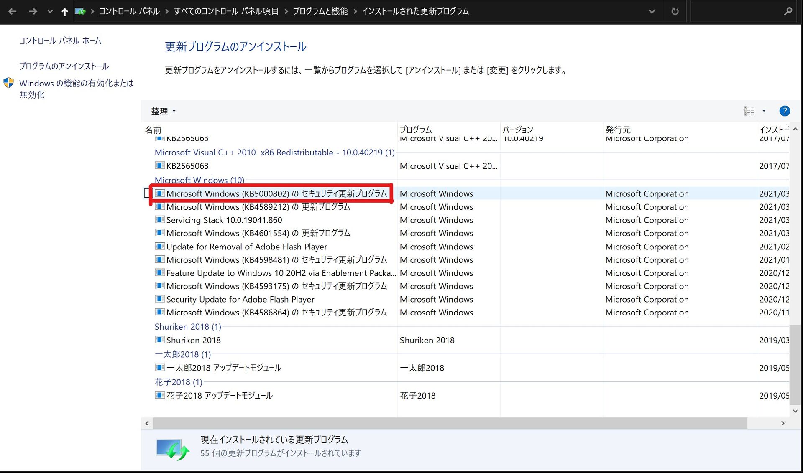Open the recent locations chevron

pos(50,11)
